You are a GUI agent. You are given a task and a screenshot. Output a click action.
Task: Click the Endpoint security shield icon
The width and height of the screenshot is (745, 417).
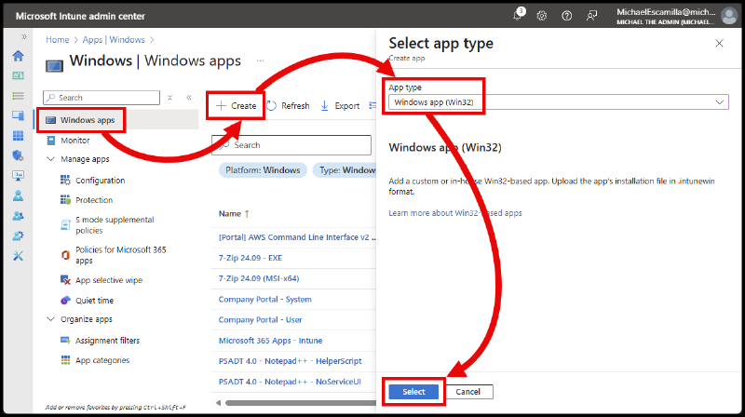(18, 155)
